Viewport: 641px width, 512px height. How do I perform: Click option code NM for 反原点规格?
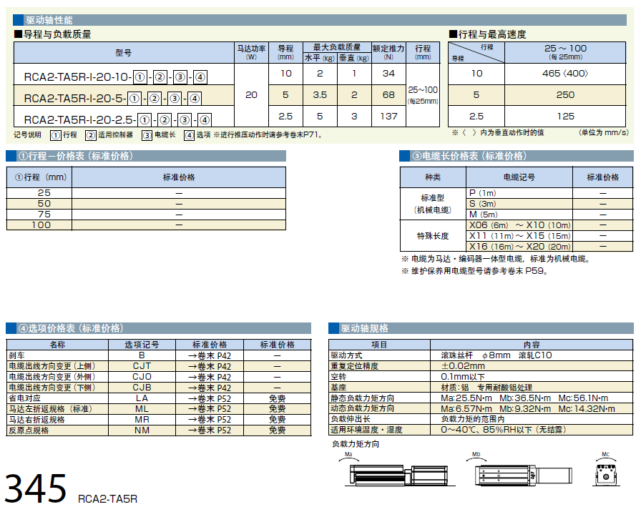coord(142,430)
